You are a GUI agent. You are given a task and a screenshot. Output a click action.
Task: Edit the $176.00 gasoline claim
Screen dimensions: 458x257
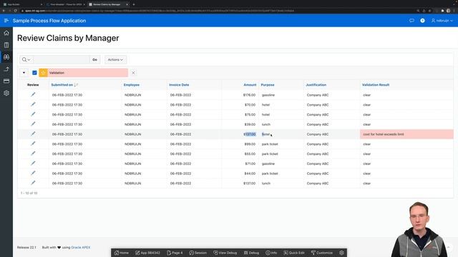click(x=33, y=94)
